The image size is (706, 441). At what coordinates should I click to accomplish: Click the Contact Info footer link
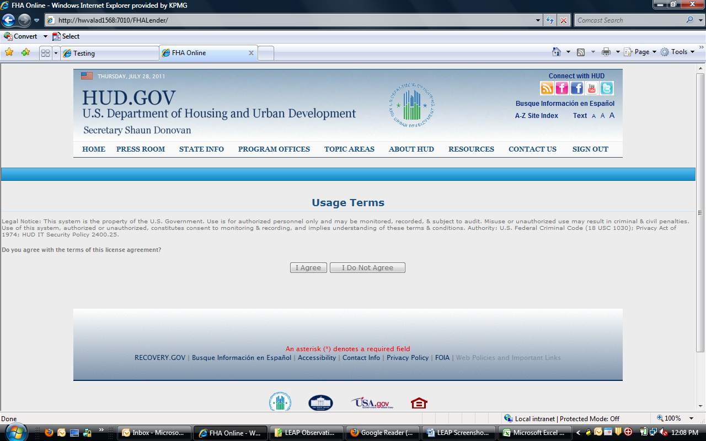[361, 358]
